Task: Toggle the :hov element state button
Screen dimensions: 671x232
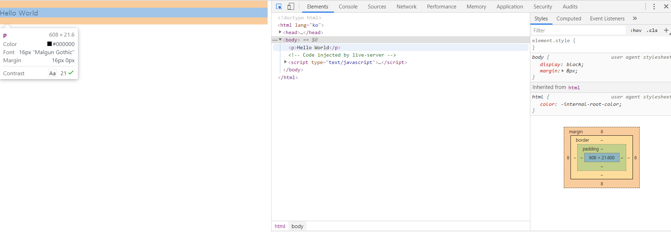Action: pyautogui.click(x=636, y=30)
